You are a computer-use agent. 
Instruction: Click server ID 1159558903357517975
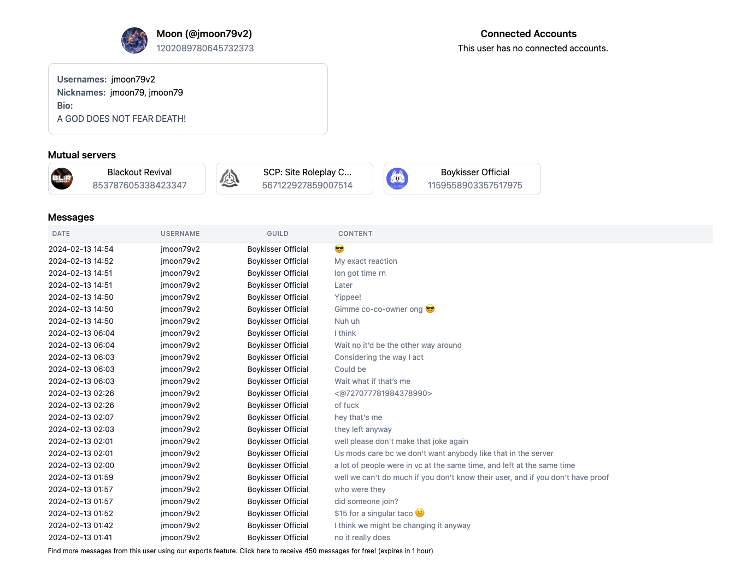(475, 185)
